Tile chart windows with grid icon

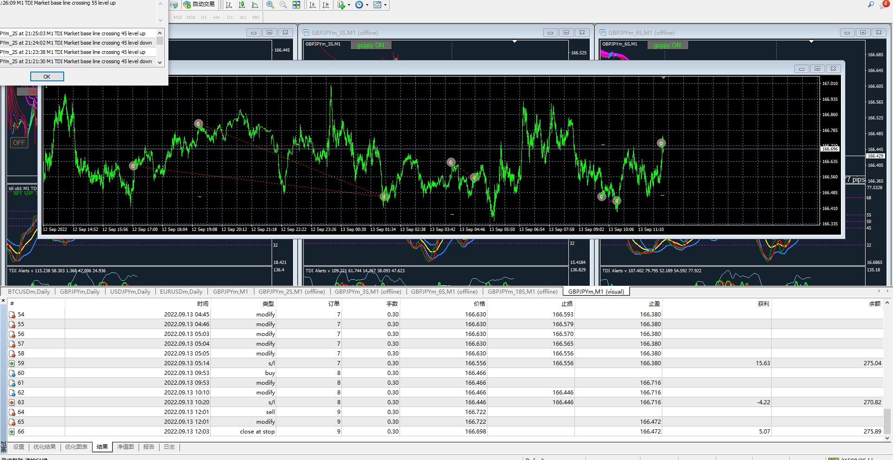pyautogui.click(x=296, y=5)
